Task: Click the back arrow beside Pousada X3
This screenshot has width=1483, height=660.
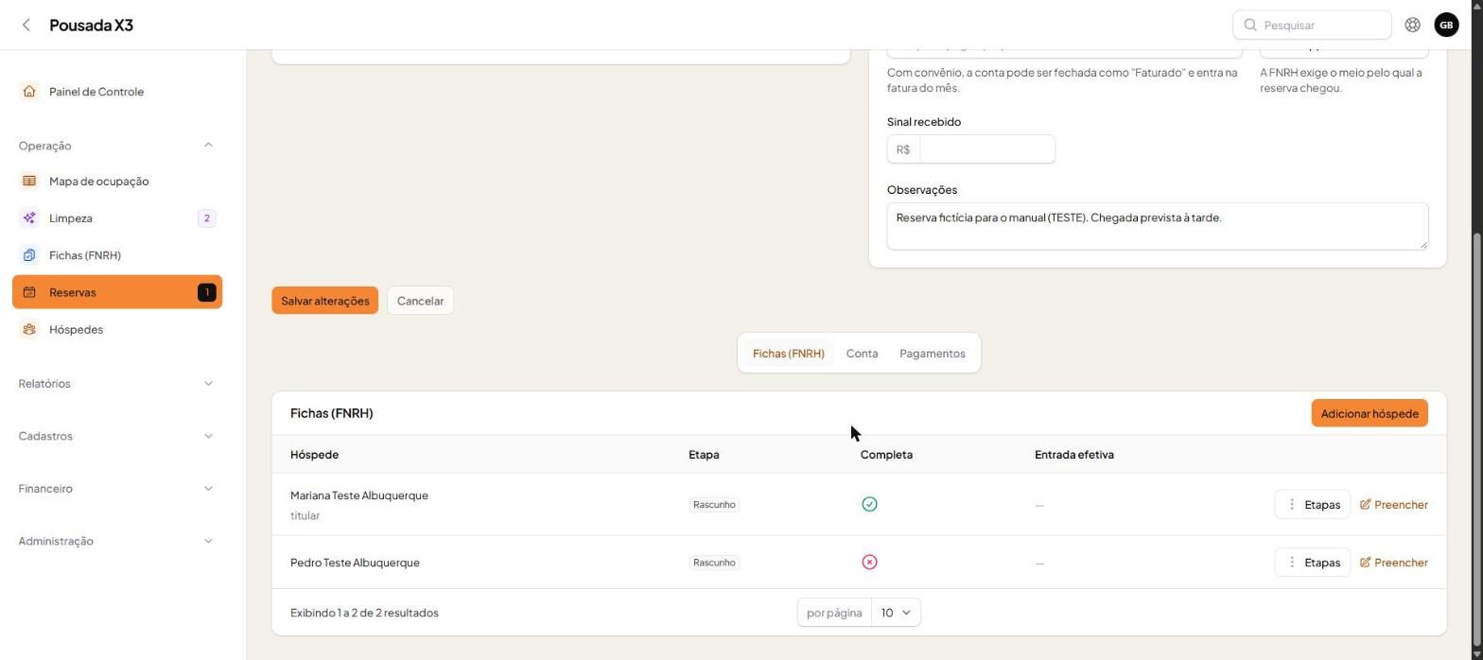Action: coord(26,25)
